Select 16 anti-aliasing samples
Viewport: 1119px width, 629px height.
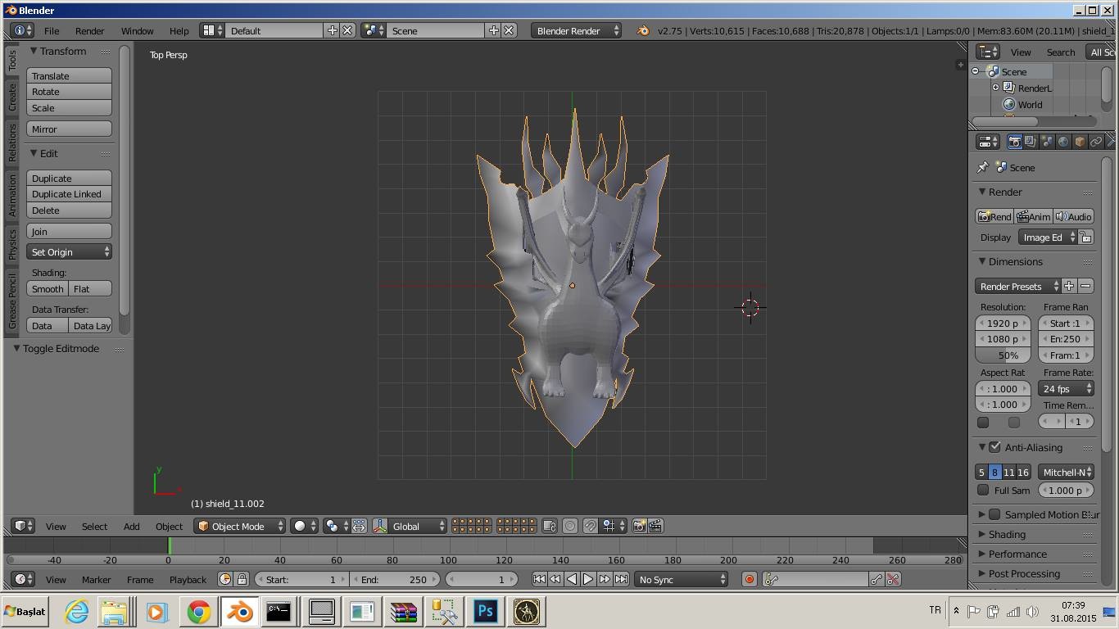[x=1023, y=472]
